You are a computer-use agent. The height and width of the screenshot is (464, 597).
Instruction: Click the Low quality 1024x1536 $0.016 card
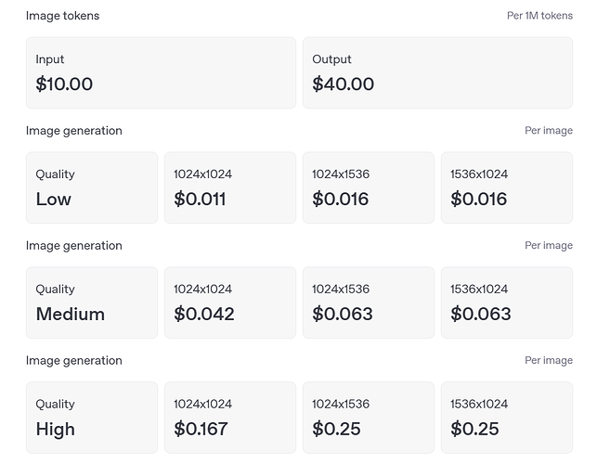369,187
